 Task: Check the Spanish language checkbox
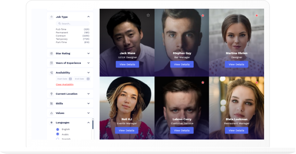tap(58, 139)
